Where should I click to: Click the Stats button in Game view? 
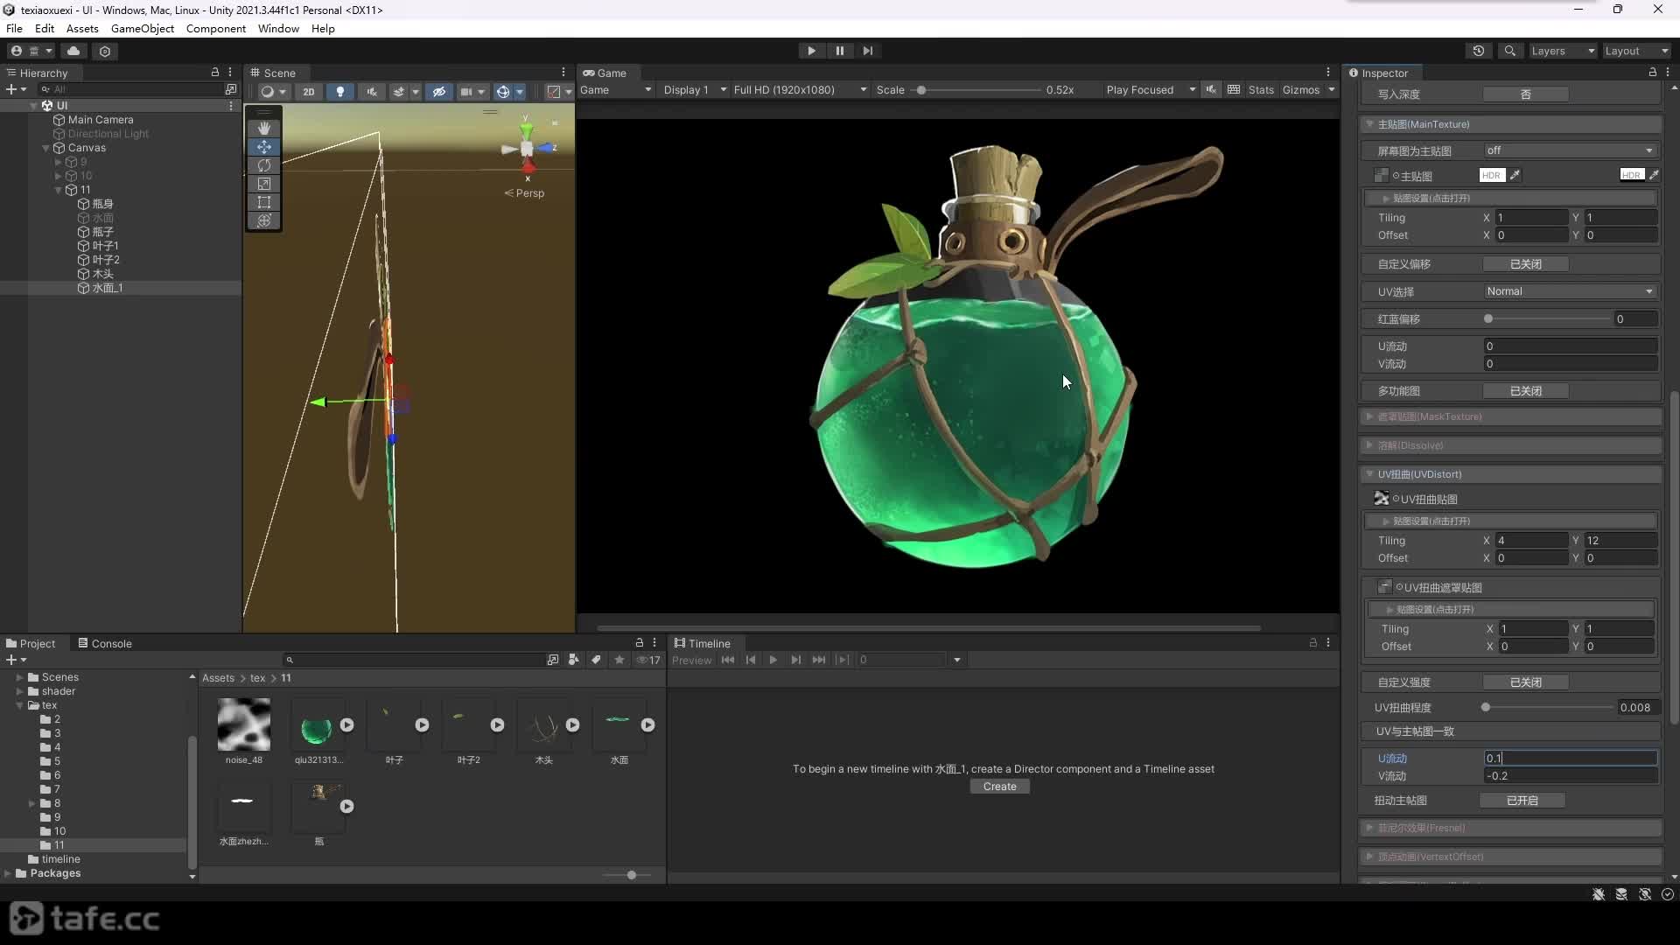1261,90
